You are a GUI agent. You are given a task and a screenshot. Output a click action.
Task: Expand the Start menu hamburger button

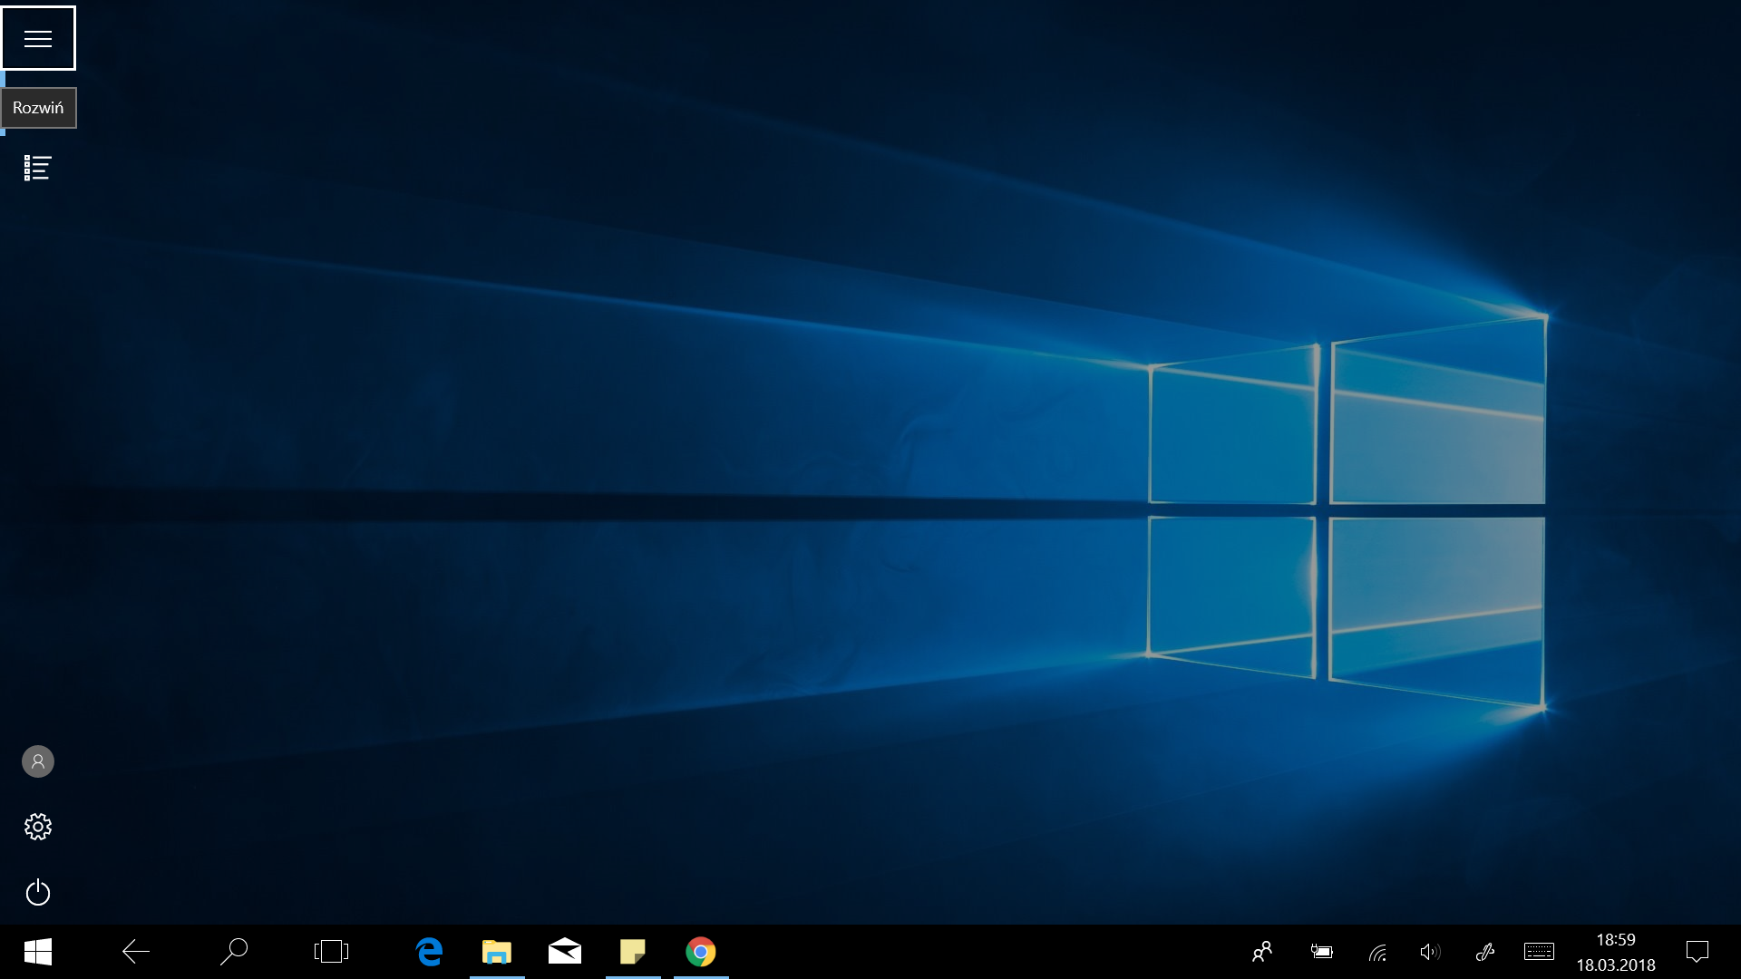[38, 38]
